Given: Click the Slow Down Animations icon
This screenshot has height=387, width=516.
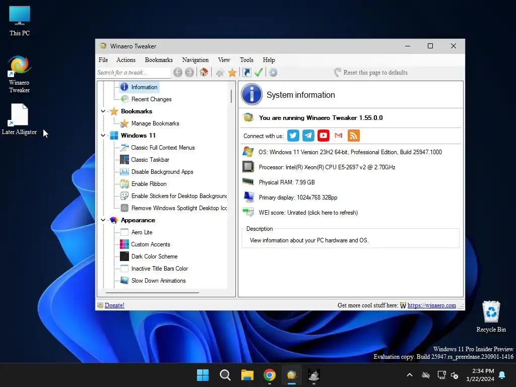Looking at the screenshot, I should pyautogui.click(x=124, y=280).
